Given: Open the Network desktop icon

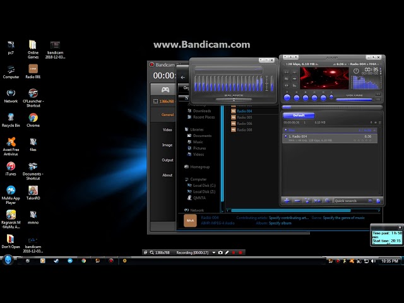Looking at the screenshot, I should pyautogui.click(x=11, y=96).
